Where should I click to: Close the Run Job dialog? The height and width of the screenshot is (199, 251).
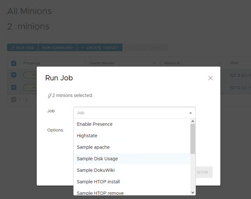pyautogui.click(x=210, y=78)
